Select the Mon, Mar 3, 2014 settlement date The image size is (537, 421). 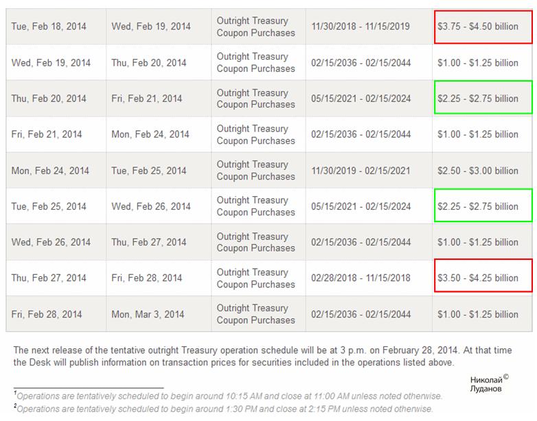pos(148,315)
